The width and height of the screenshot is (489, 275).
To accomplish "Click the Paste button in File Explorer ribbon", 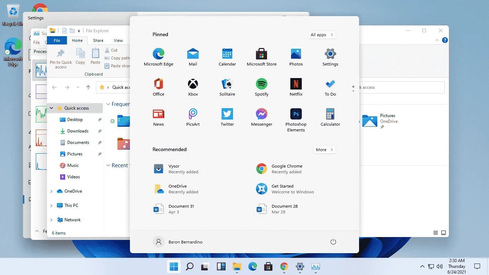I will 95,57.
